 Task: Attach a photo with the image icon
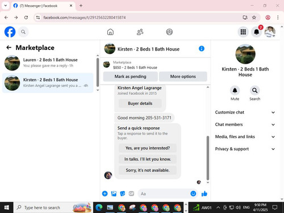click(114, 194)
